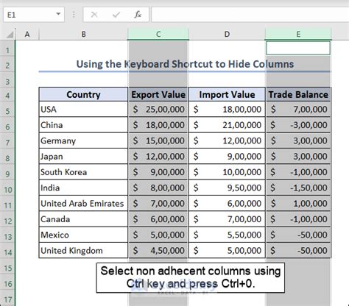Click the 'Import Value' header cell
349x306 pixels.
[227, 94]
